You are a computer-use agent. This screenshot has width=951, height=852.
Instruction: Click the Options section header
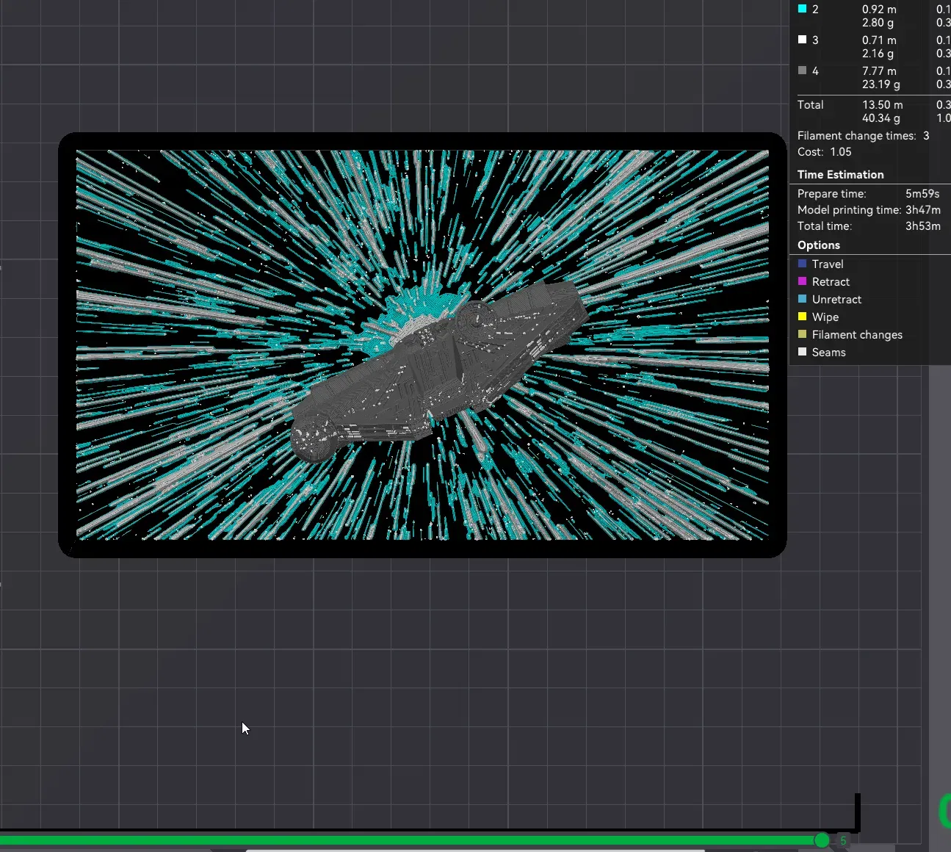pos(818,245)
